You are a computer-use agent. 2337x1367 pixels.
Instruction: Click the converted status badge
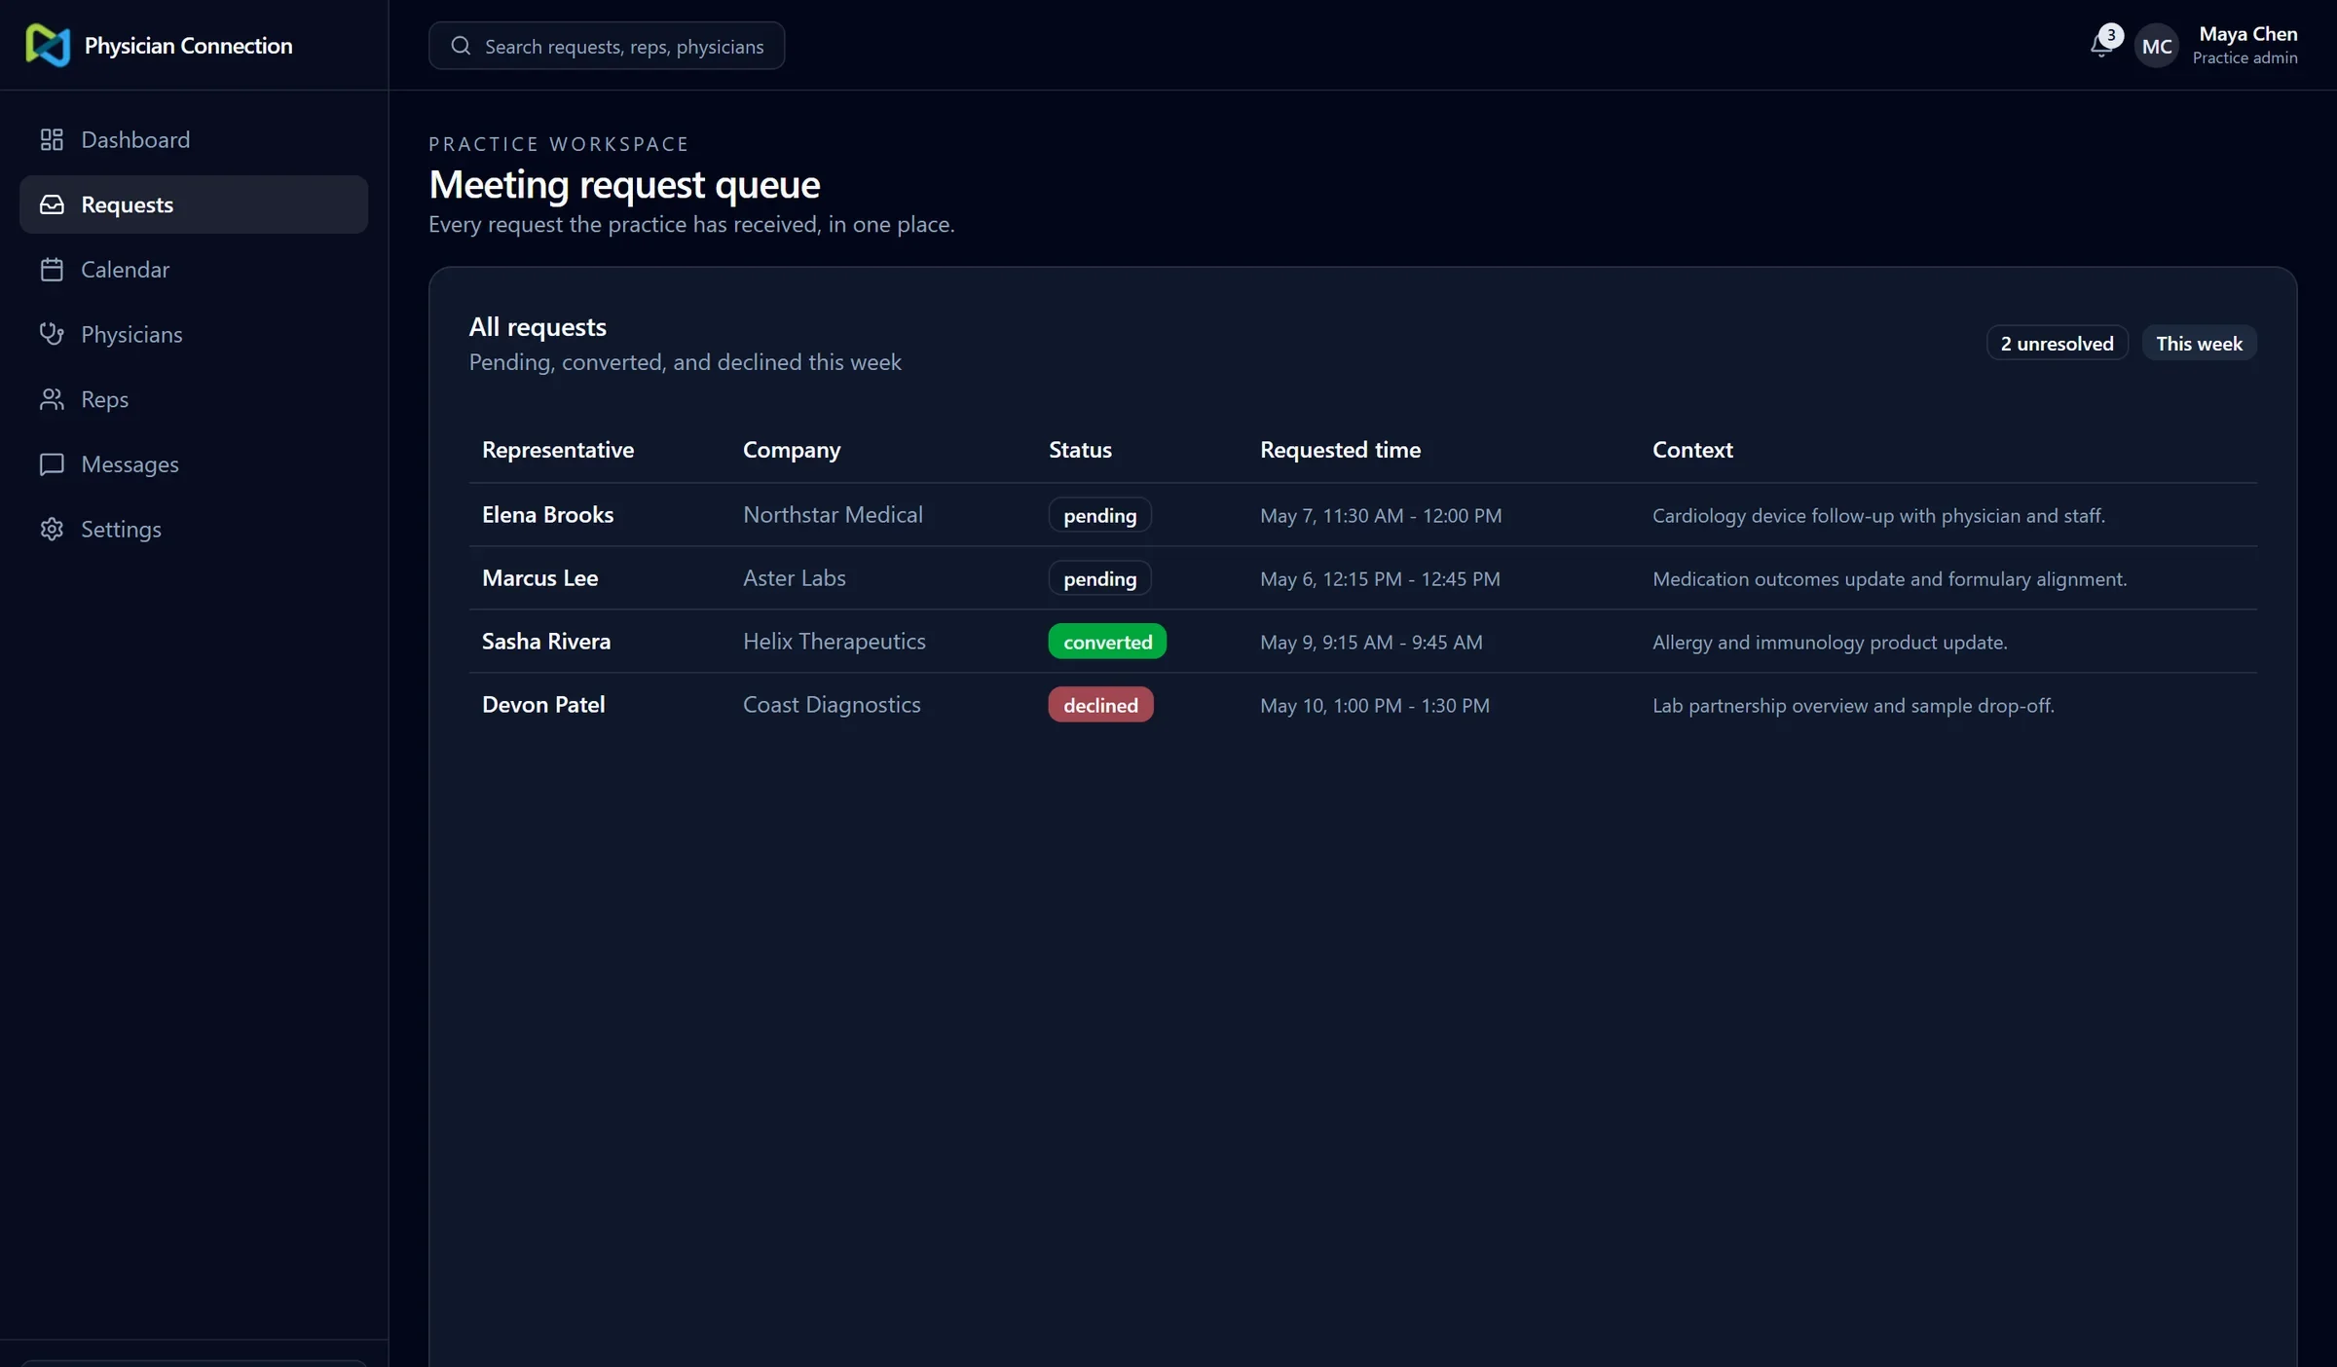[1107, 642]
